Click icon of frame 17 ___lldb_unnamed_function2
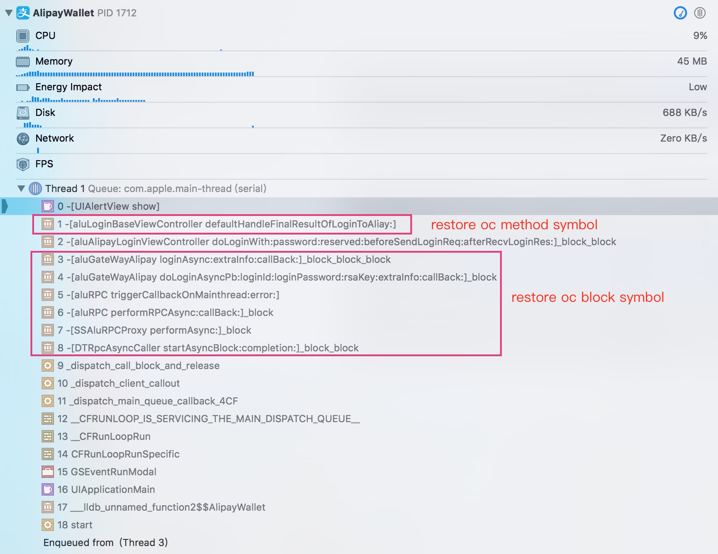718x554 pixels. point(48,507)
